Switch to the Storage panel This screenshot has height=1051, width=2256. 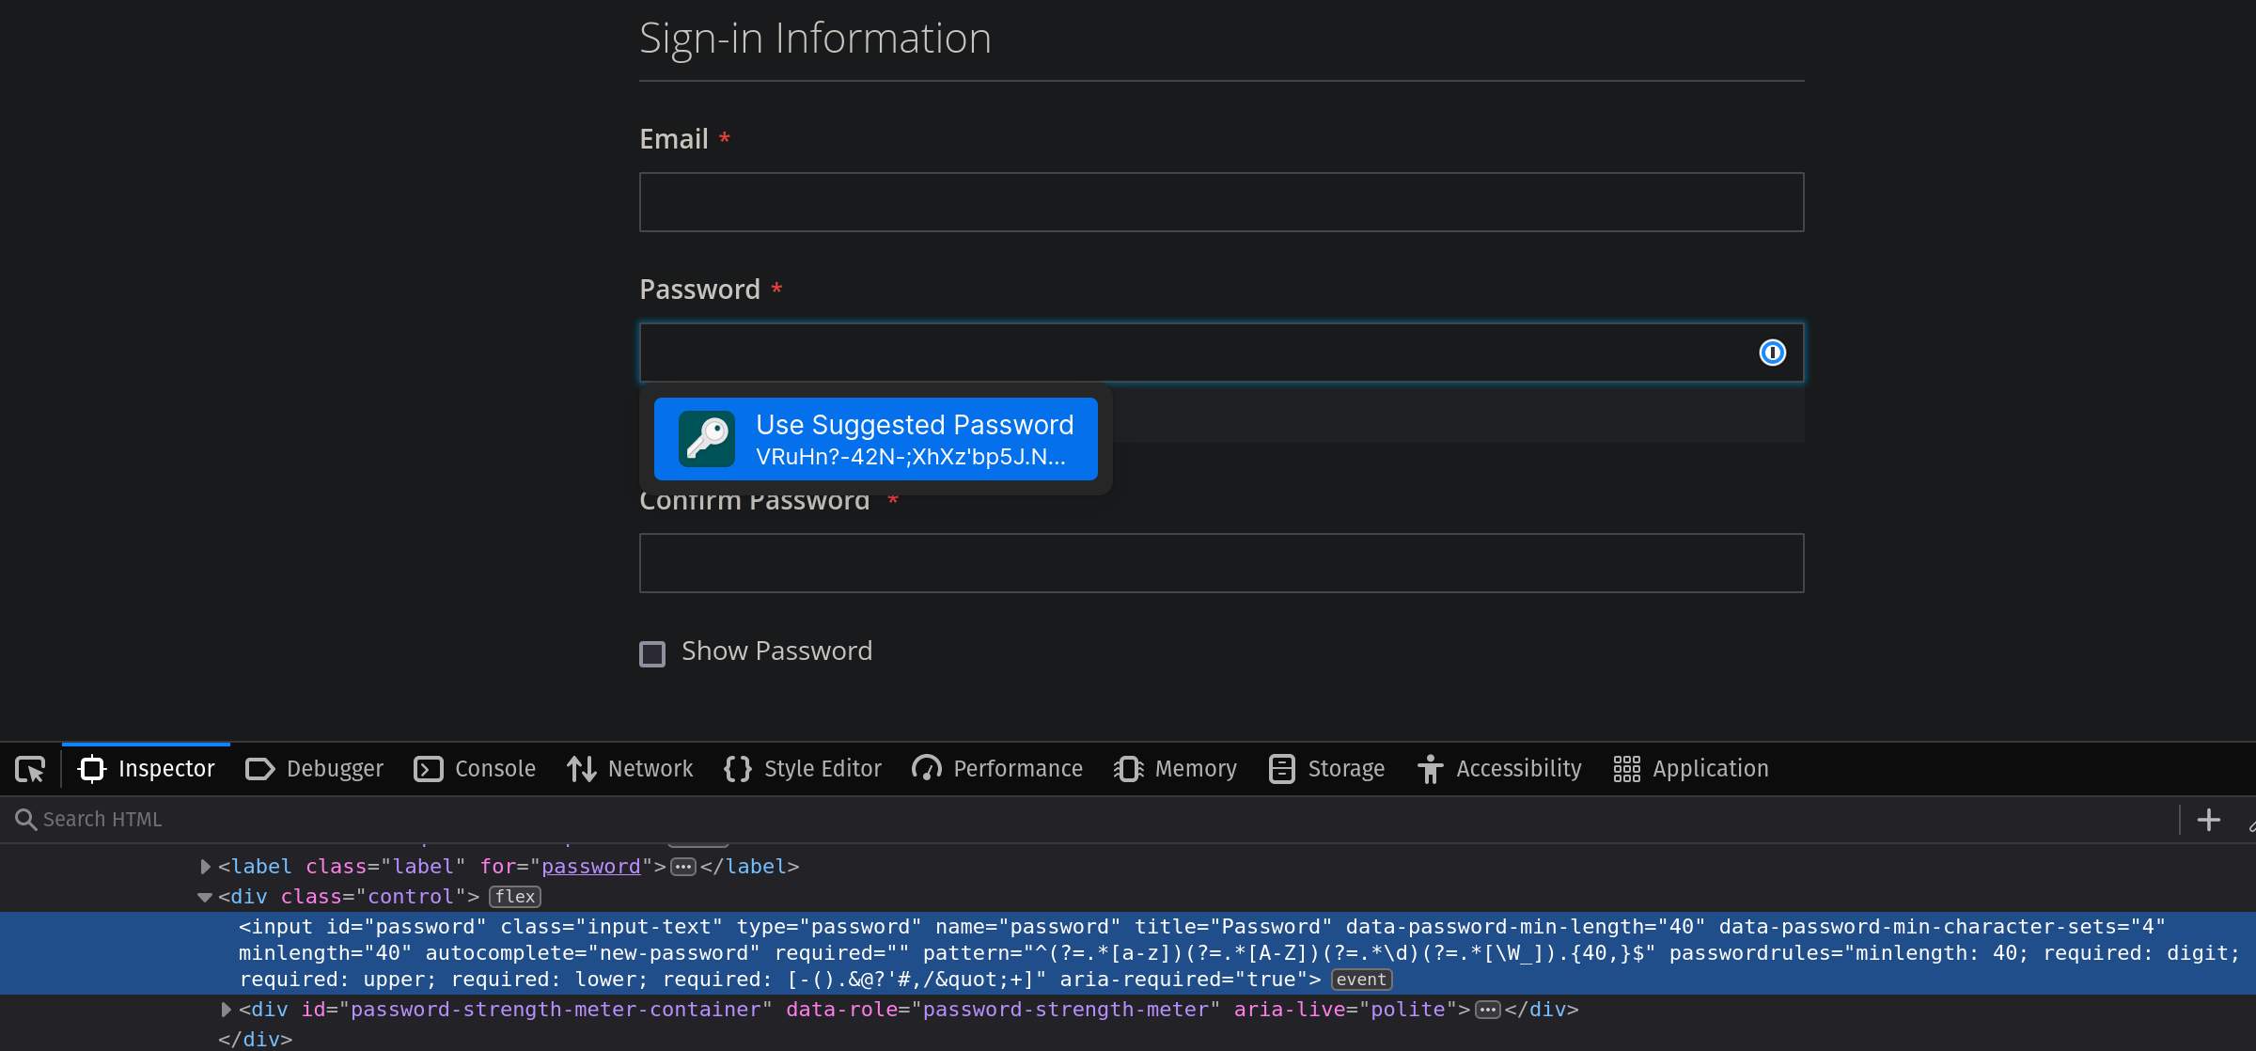point(1326,769)
